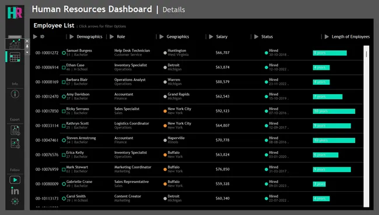Select employee ID 00-10113173
The height and width of the screenshot is (215, 379).
tap(47, 198)
